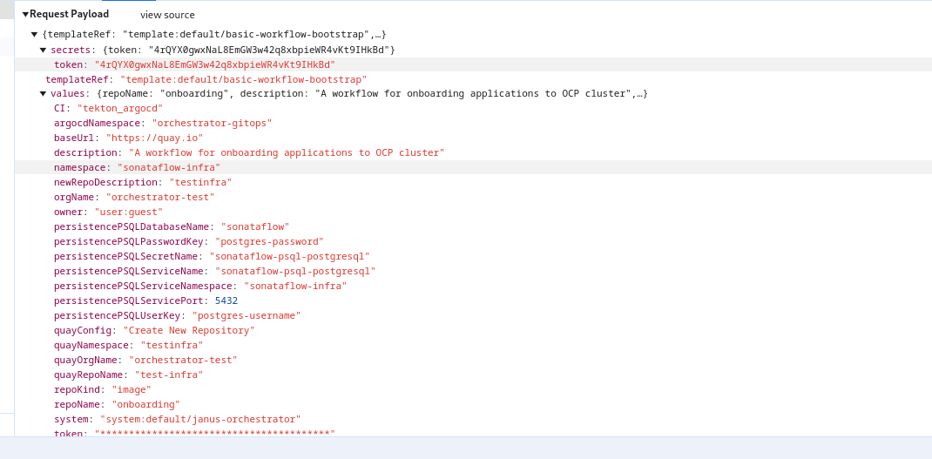This screenshot has height=459, width=932.
Task: Click the persistencePSQLServicePort 5432 value
Action: click(x=226, y=300)
